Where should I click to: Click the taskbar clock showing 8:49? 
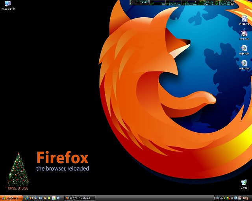click(245, 198)
